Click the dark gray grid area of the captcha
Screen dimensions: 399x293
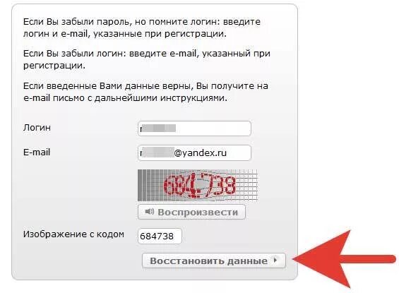click(149, 186)
